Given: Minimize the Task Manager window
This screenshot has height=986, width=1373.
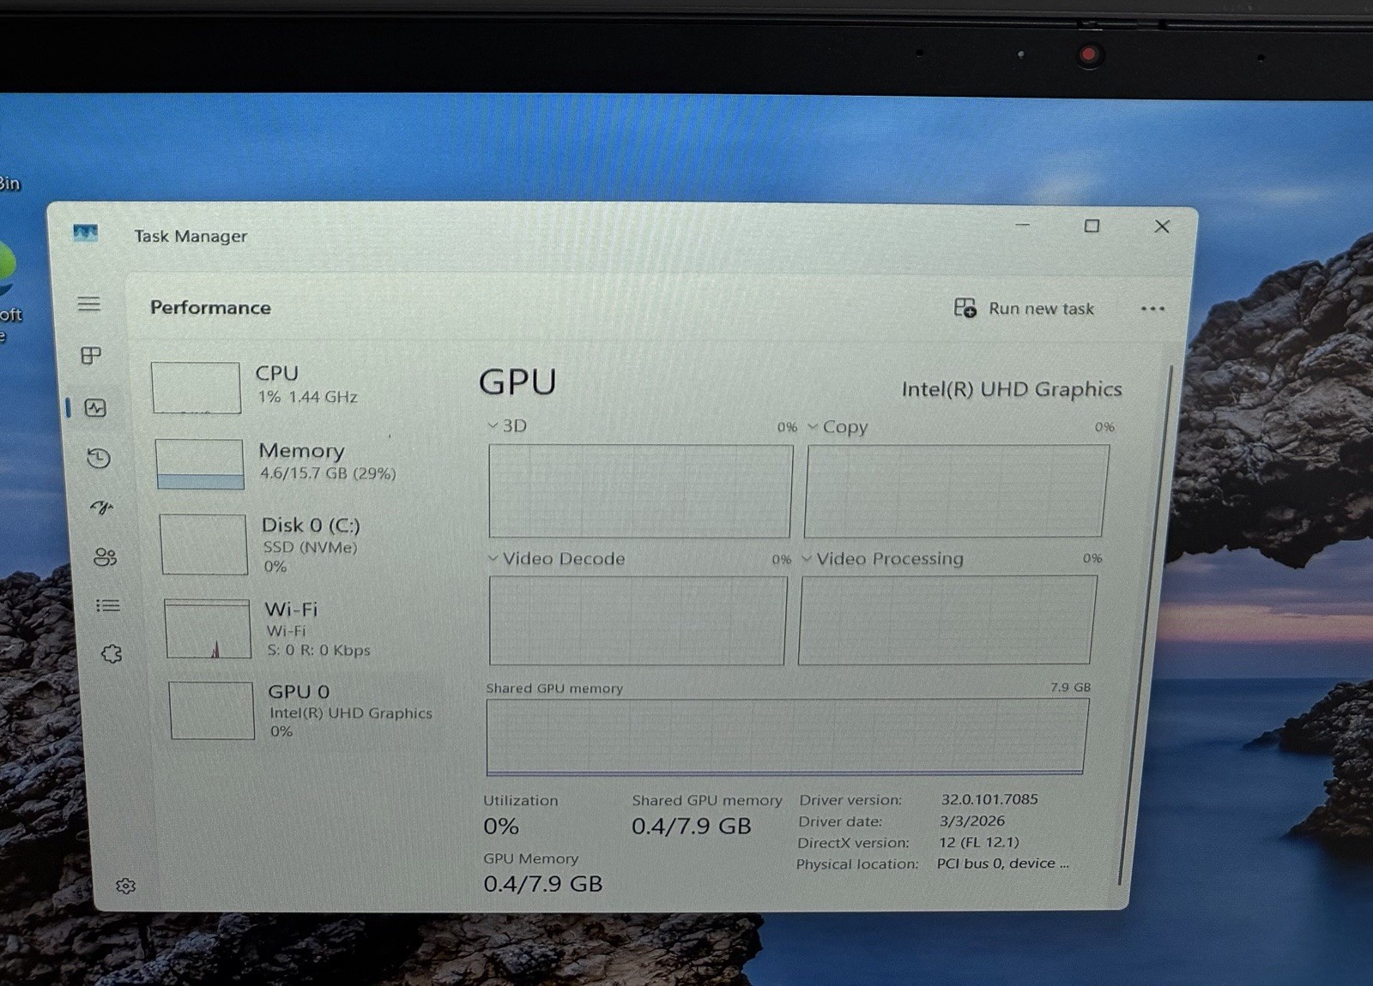Looking at the screenshot, I should (x=1022, y=225).
